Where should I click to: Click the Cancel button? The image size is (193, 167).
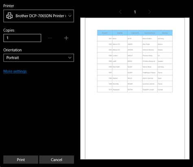[x=57, y=160]
